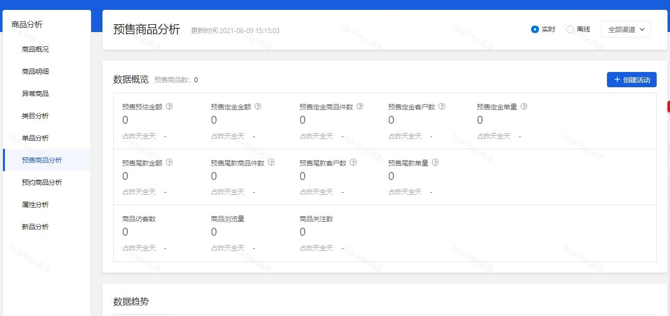Open help tooltip for 预售预估金额 metric
The image size is (670, 316).
pos(169,106)
